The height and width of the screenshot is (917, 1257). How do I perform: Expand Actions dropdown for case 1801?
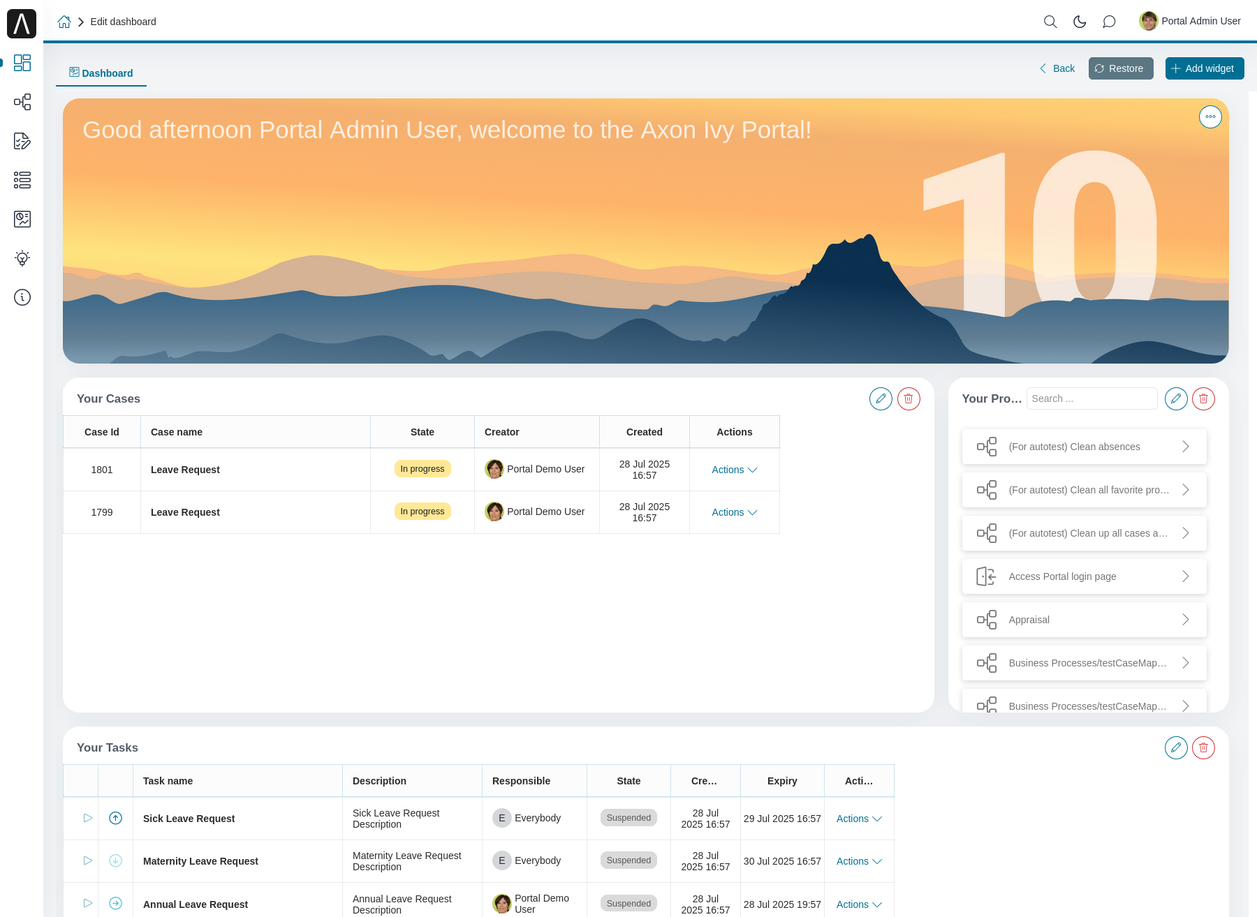click(x=734, y=470)
